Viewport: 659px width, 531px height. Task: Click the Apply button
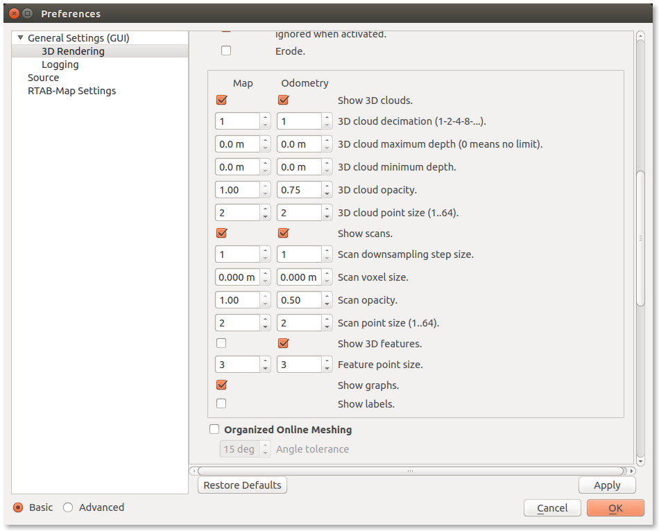(607, 485)
